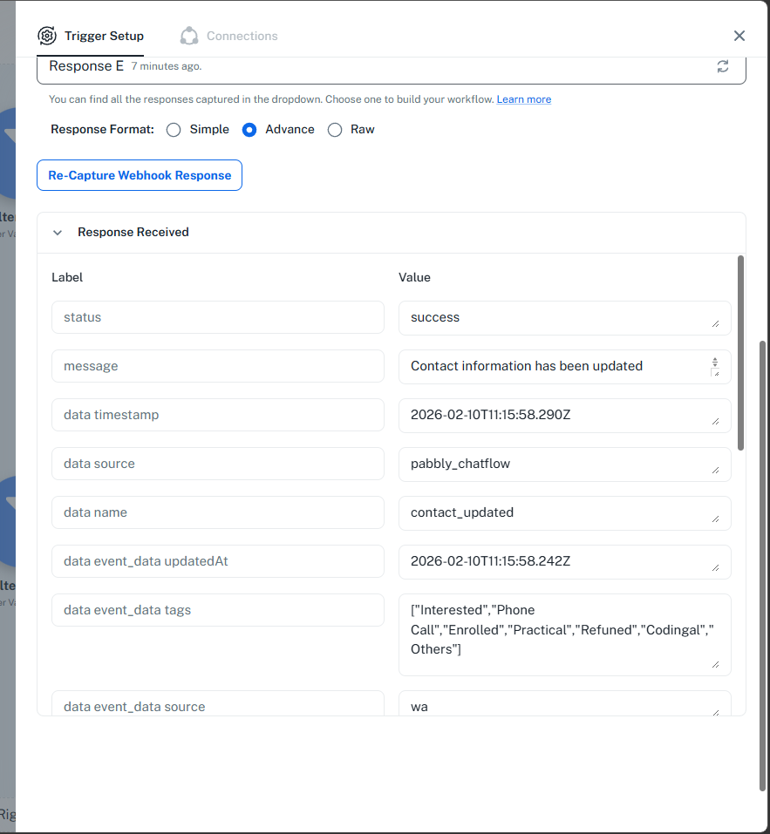Click the data timestamp label field
The image size is (770, 834).
pyautogui.click(x=218, y=415)
